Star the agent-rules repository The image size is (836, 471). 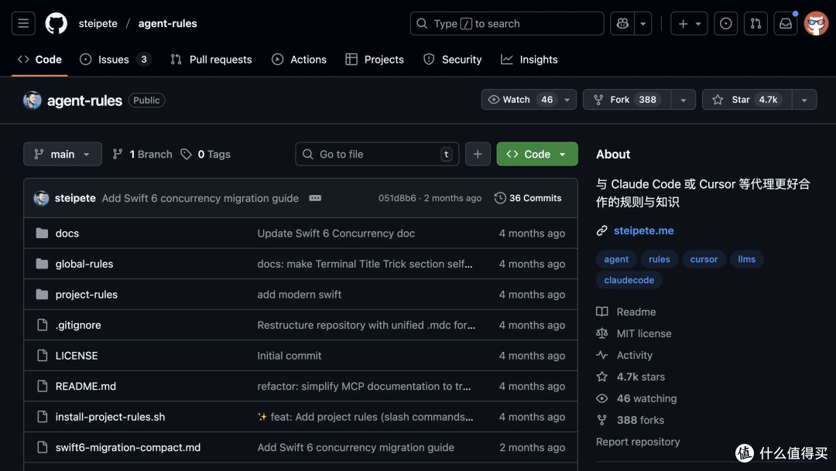tap(745, 100)
